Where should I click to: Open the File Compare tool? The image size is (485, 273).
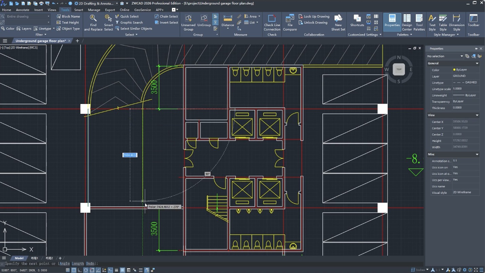click(x=290, y=22)
